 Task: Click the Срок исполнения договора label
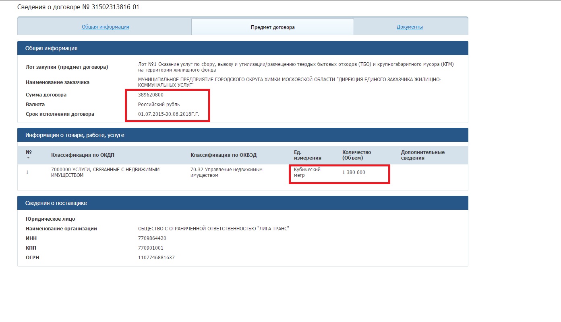(x=60, y=114)
